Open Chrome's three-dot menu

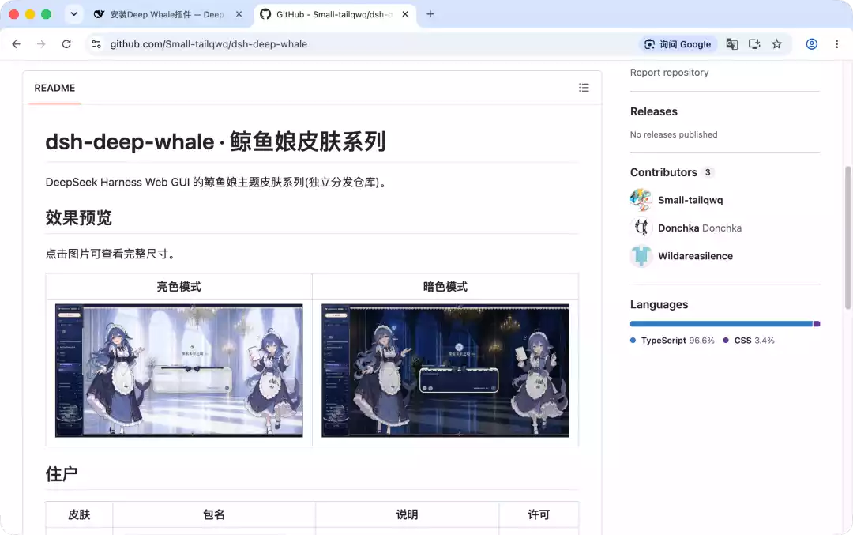tap(836, 44)
